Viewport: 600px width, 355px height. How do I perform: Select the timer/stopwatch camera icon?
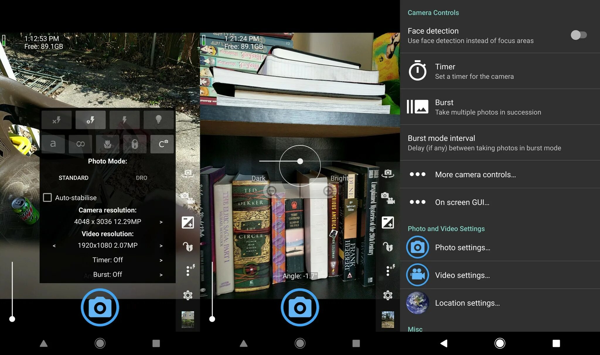pyautogui.click(x=419, y=71)
